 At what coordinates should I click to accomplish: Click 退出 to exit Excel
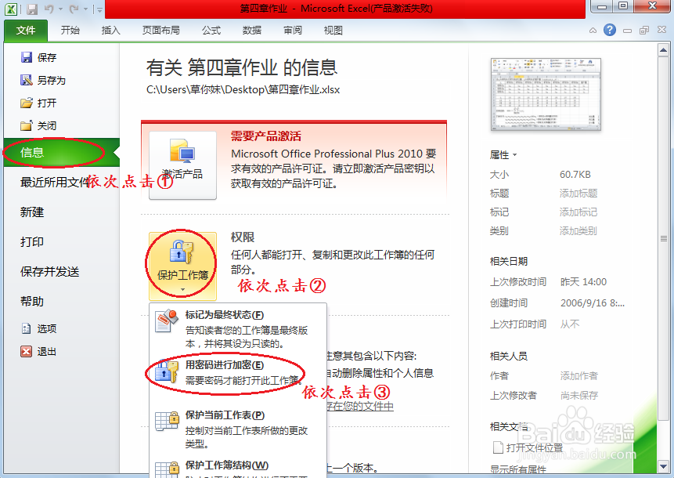pyautogui.click(x=38, y=352)
